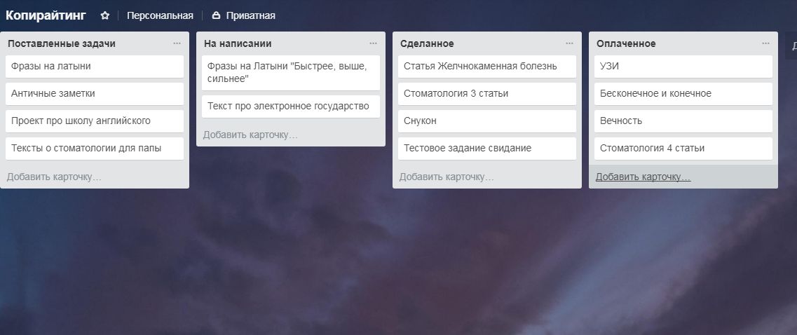Add a card to Оплаченное list
797x335 pixels.
coord(643,177)
